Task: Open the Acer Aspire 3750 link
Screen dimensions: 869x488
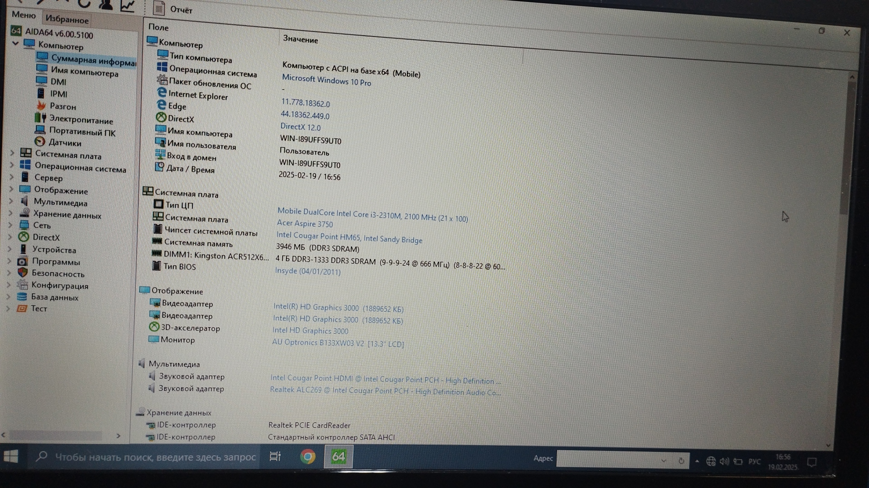Action: pyautogui.click(x=305, y=223)
